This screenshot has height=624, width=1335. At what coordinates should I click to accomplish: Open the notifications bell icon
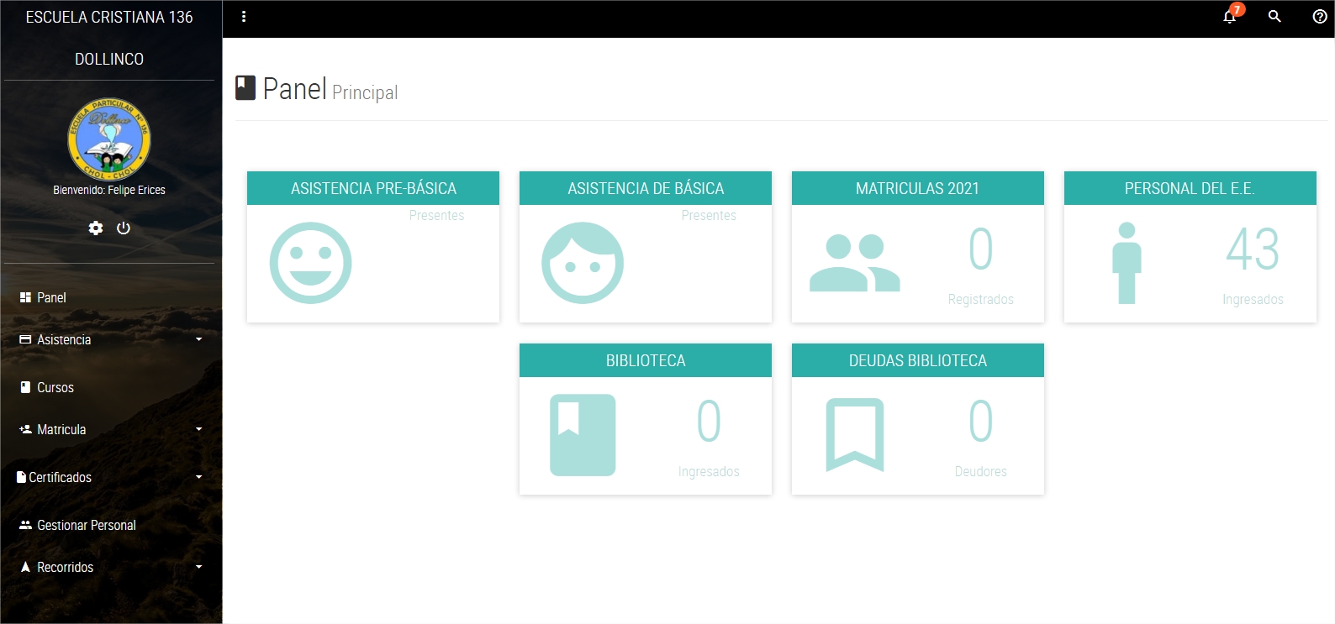[x=1230, y=17]
